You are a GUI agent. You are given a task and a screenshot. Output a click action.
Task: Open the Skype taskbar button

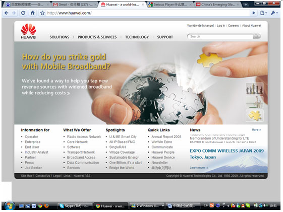coord(74,206)
